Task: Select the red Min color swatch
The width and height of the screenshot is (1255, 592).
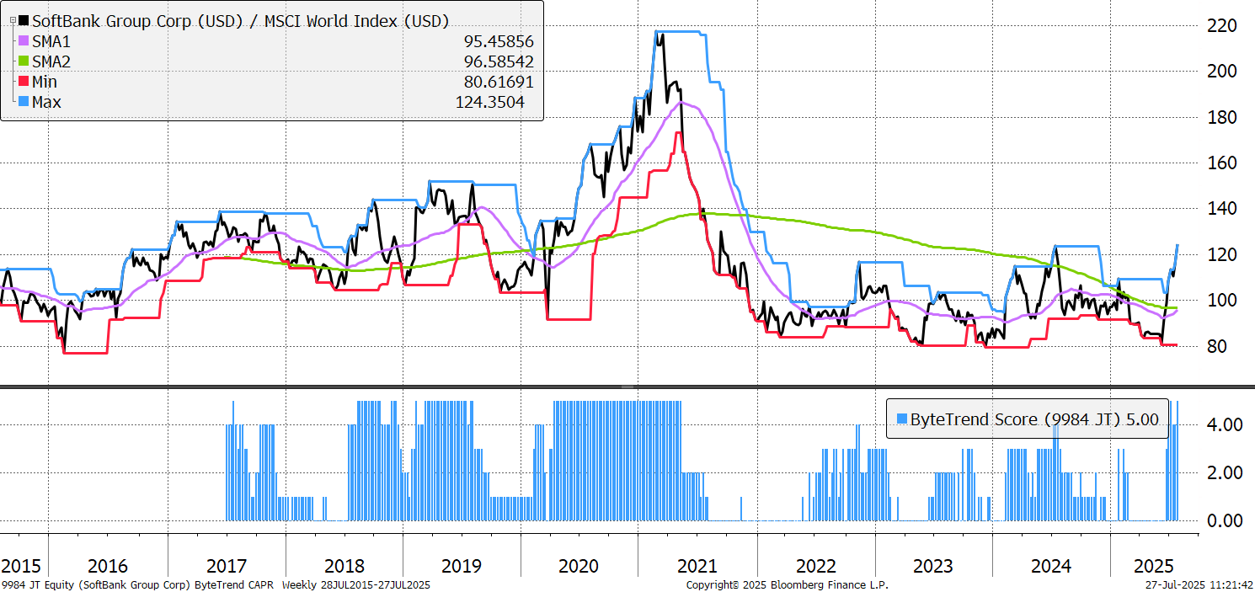Action: click(x=24, y=82)
